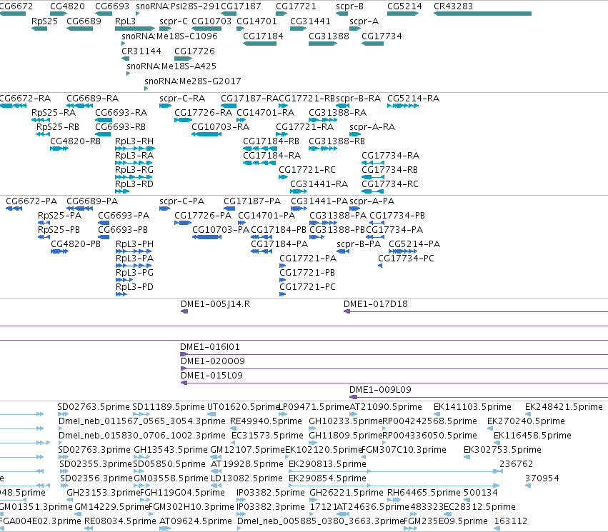Viewport: 608px width, 532px height.
Task: Select protein RpS25-PB
Action: pyautogui.click(x=59, y=230)
